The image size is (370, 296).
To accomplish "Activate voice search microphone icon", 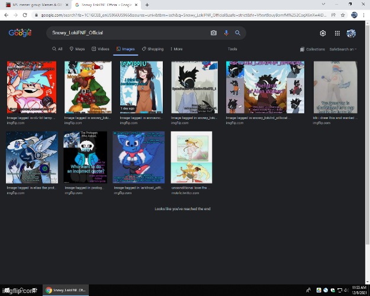I will pos(226,33).
